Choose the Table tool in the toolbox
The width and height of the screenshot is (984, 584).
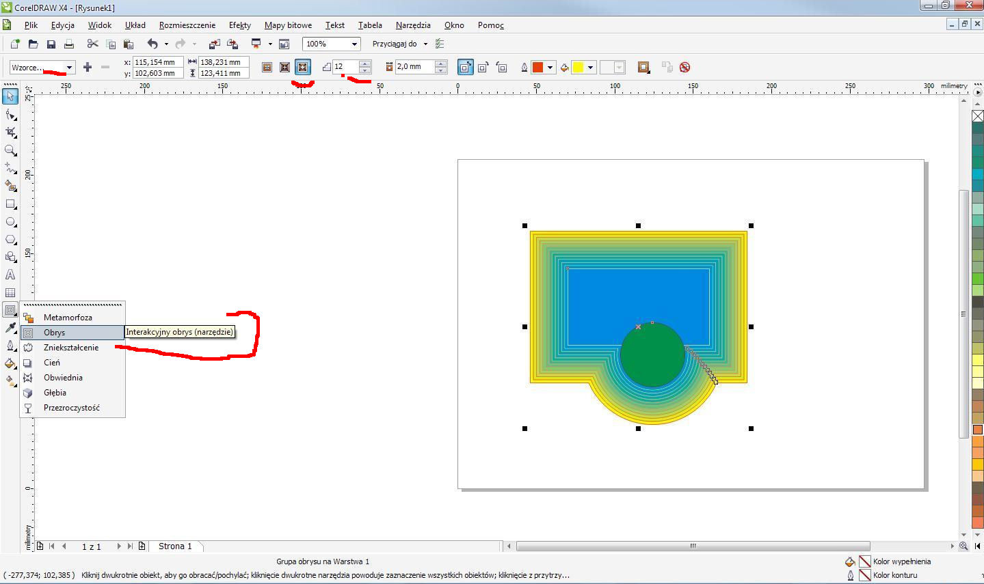[10, 292]
